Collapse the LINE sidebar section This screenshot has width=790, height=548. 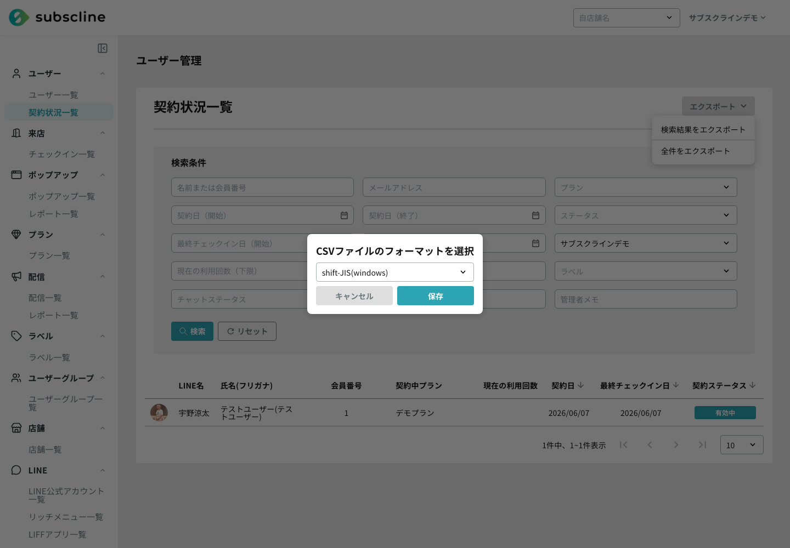pos(103,470)
